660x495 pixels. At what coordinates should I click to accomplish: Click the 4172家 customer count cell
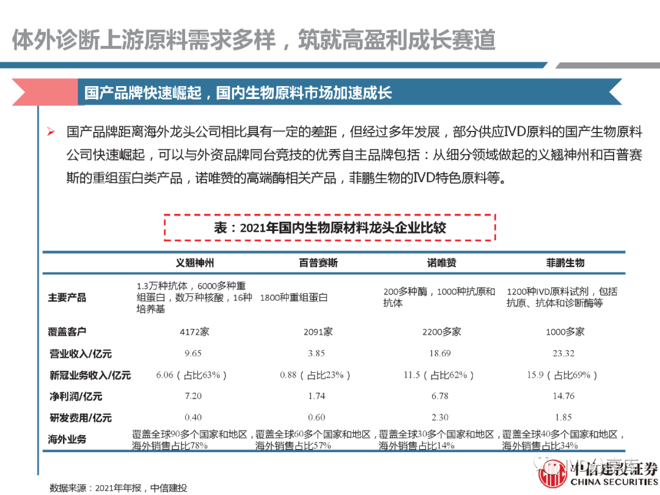coord(194,332)
